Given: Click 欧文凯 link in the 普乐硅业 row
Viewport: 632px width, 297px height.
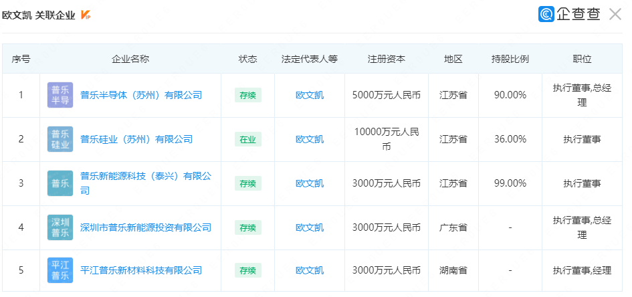Looking at the screenshot, I should 310,139.
